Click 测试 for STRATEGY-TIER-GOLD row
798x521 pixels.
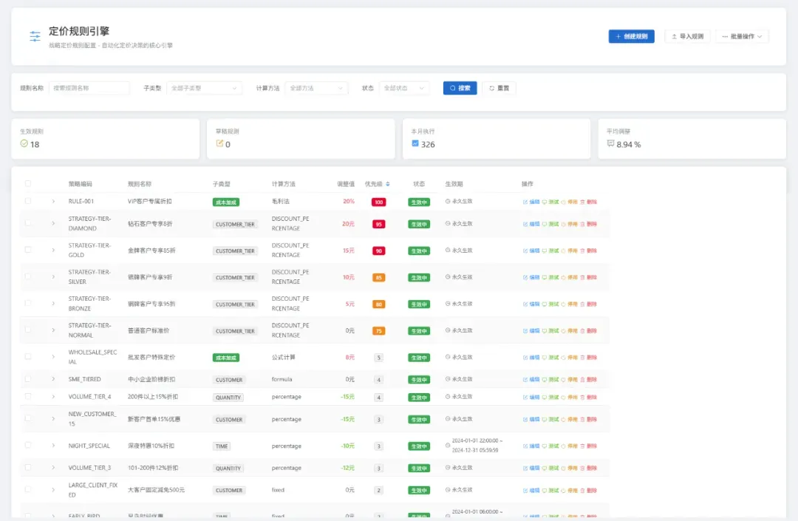pos(550,251)
